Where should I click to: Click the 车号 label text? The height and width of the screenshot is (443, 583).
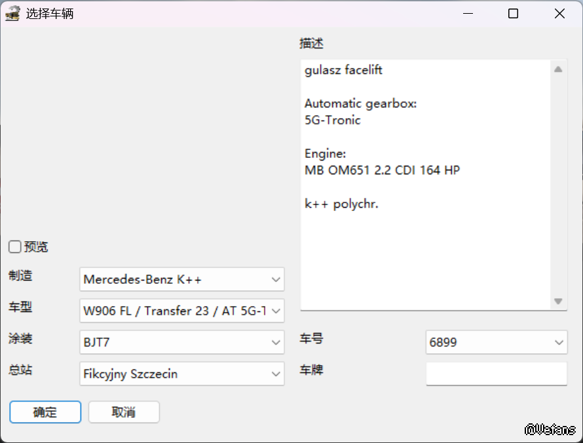(311, 339)
